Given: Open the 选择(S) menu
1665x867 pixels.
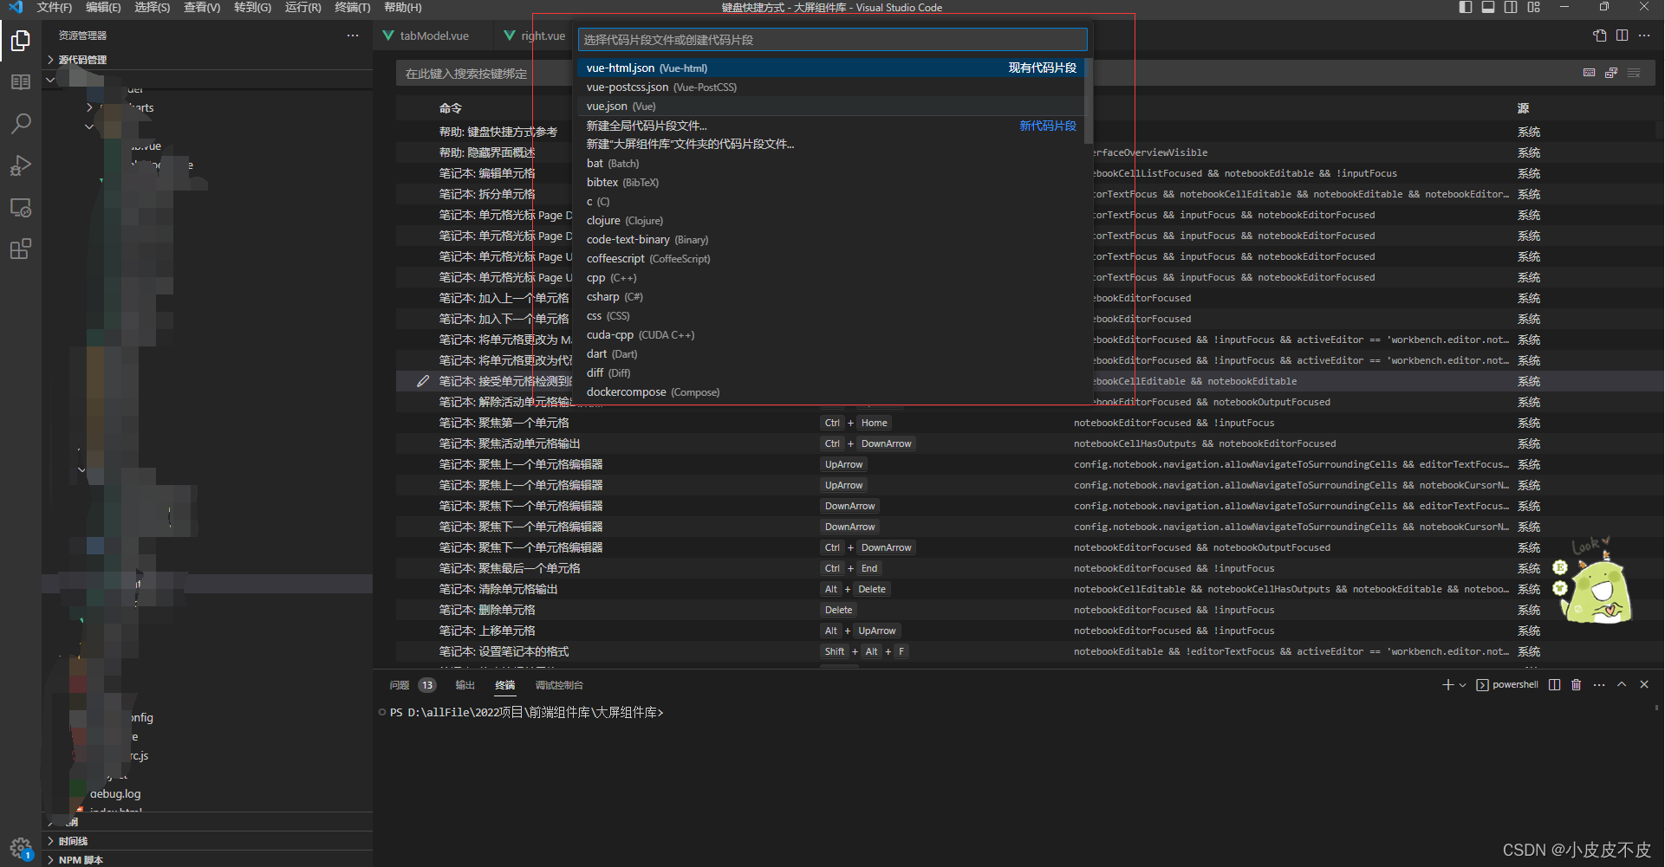Looking at the screenshot, I should (153, 8).
